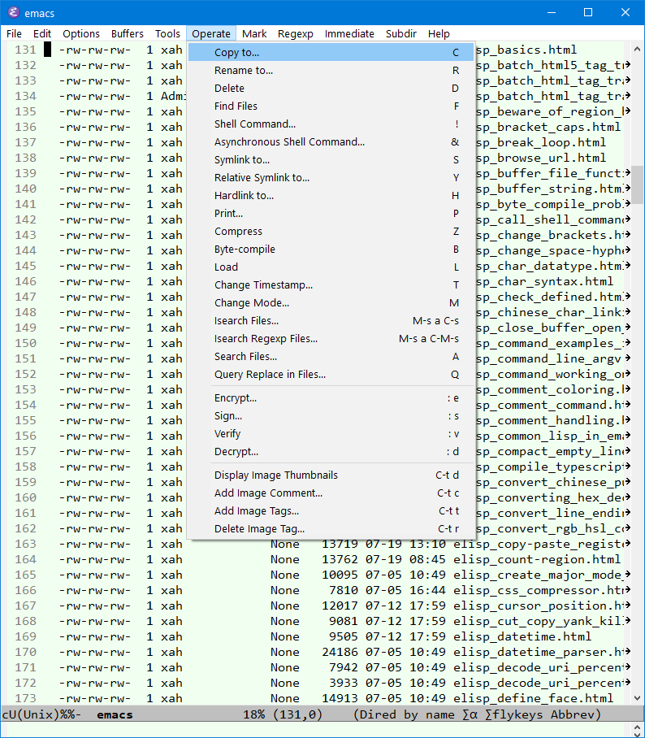
Task: Click size value 24186 on line 170
Action: tap(340, 652)
